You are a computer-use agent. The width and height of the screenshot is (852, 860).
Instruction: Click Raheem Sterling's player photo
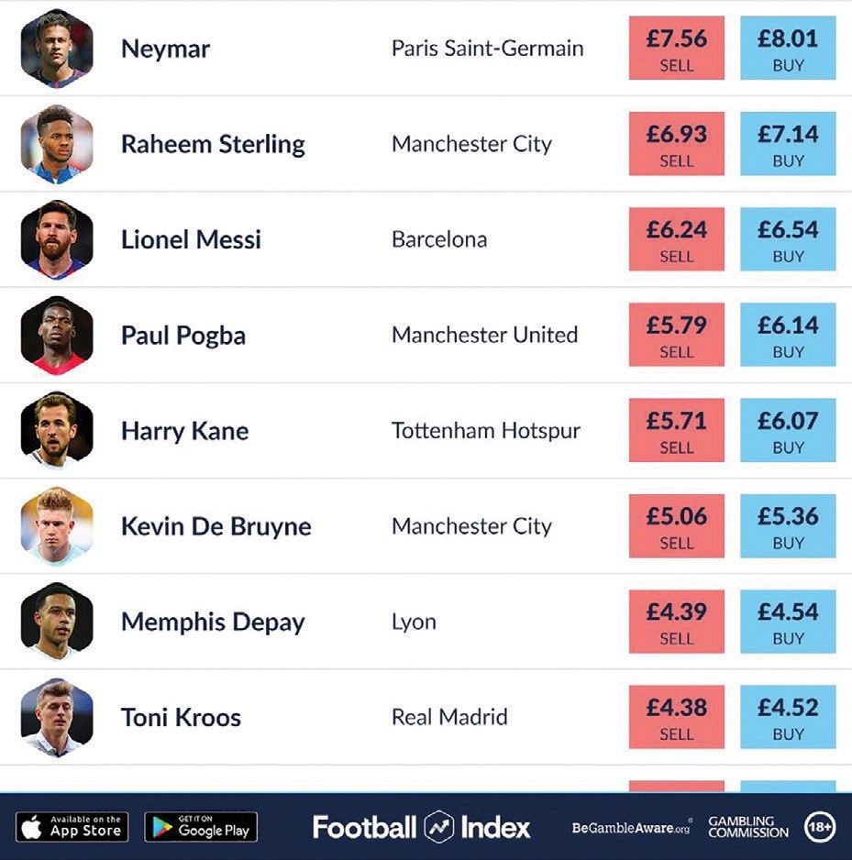[57, 144]
